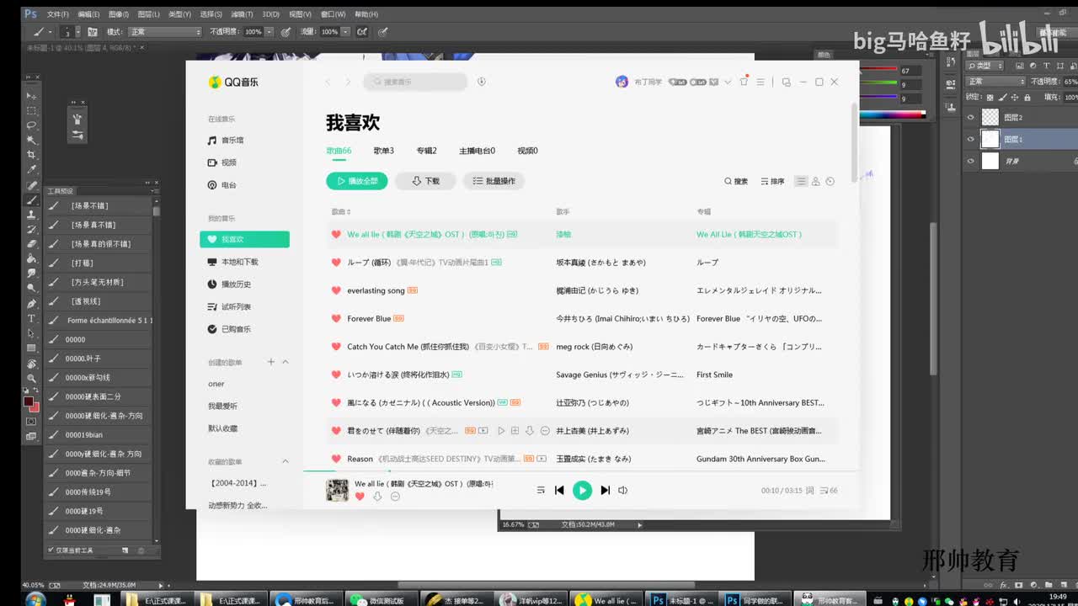Image resolution: width=1078 pixels, height=606 pixels.
Task: Select the Photoshop Lasso tool
Action: pyautogui.click(x=31, y=125)
